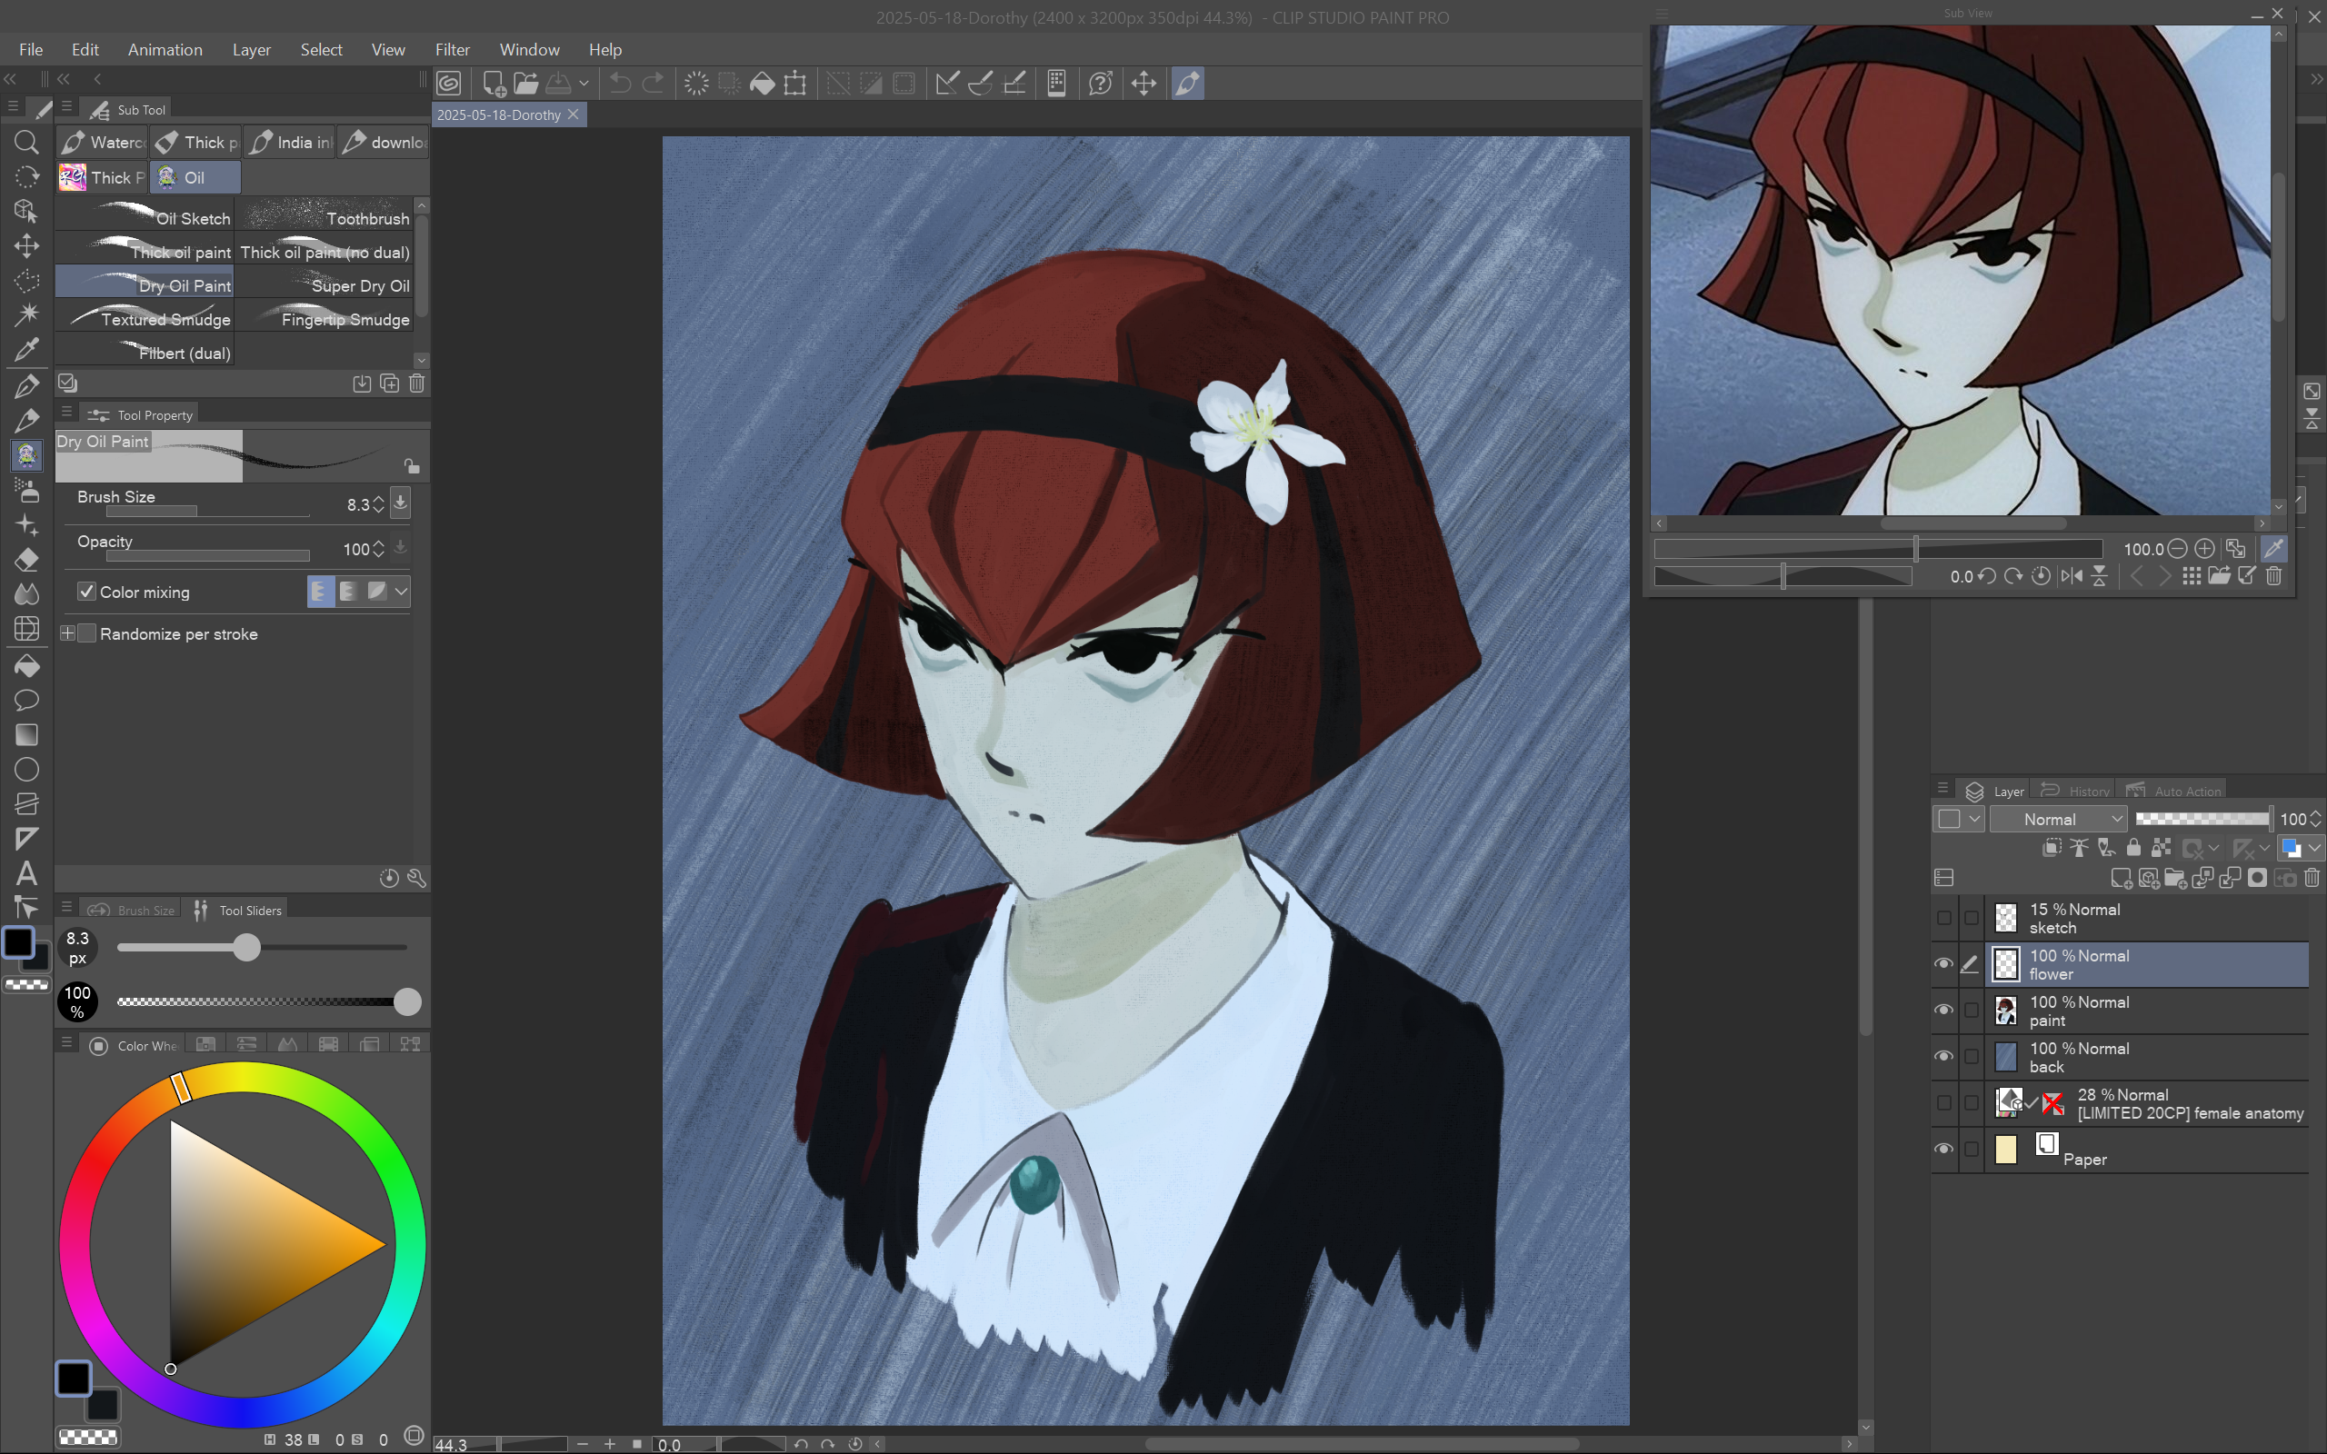Click the Undo arrow in command bar
Screen dimensions: 2327x1454
coord(620,84)
